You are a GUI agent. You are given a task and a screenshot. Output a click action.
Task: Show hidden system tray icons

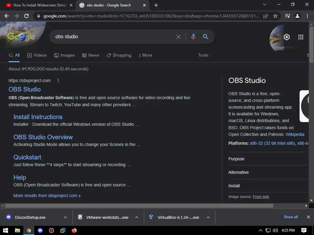261,230
